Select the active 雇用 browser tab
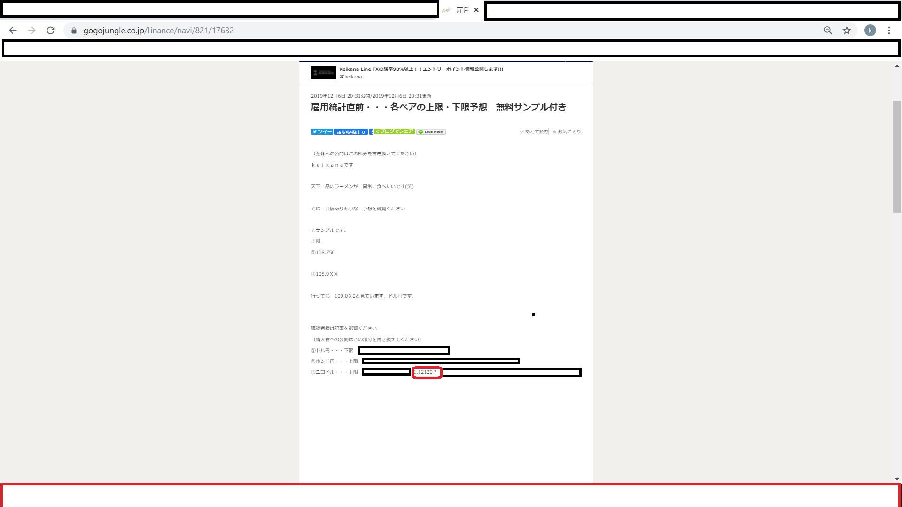 point(458,10)
